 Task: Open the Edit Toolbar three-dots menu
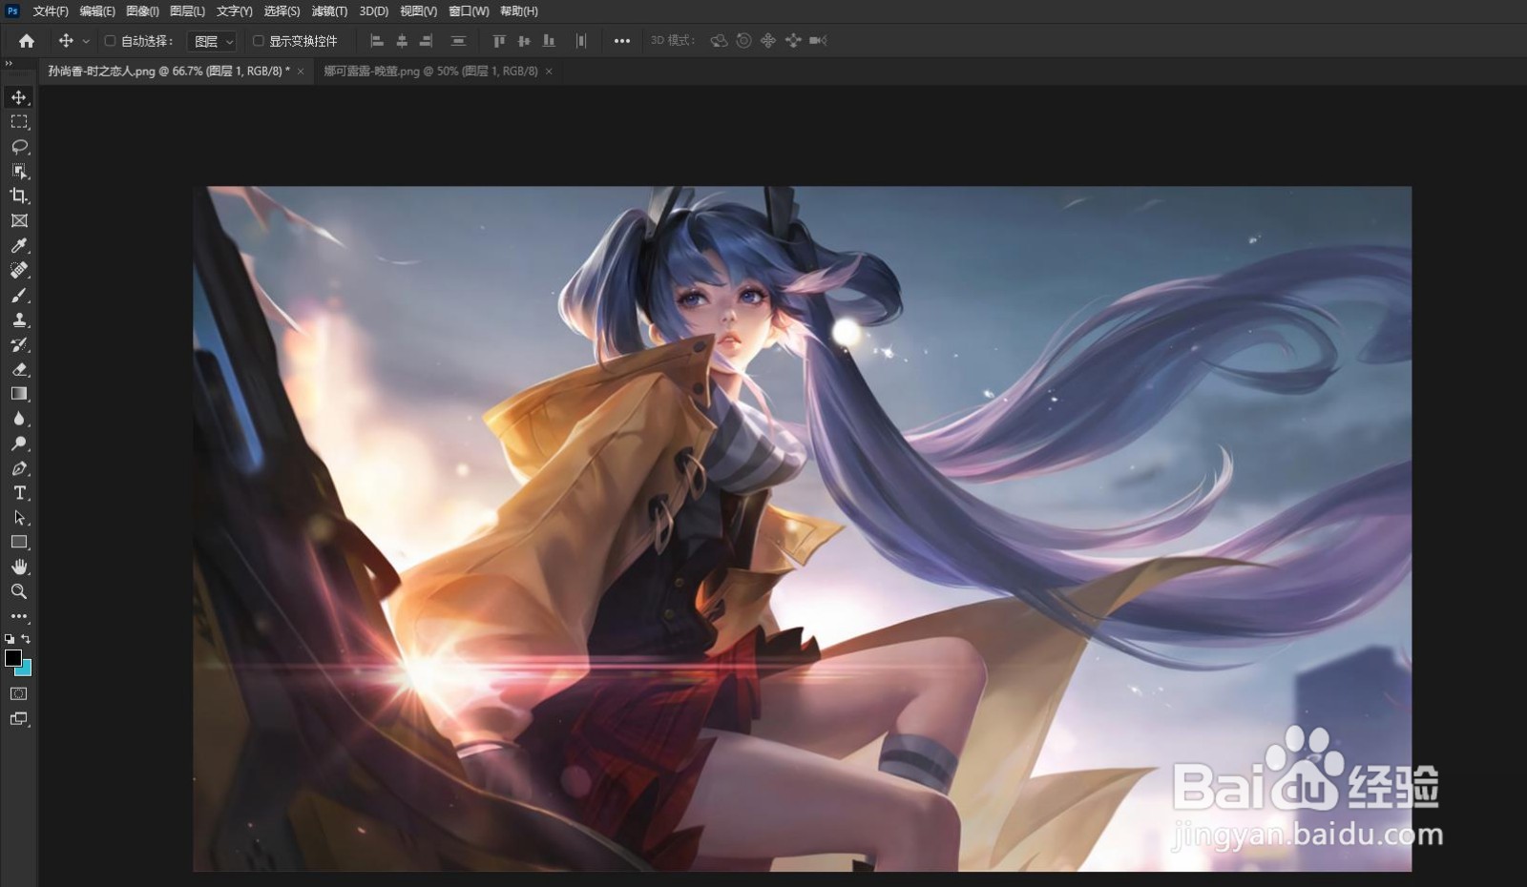point(19,616)
